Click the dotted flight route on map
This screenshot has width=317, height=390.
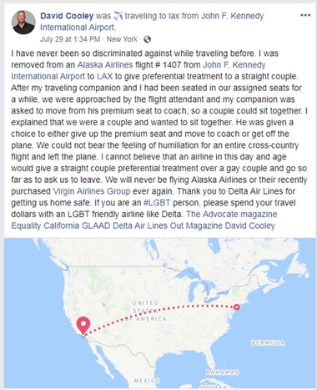tap(159, 313)
